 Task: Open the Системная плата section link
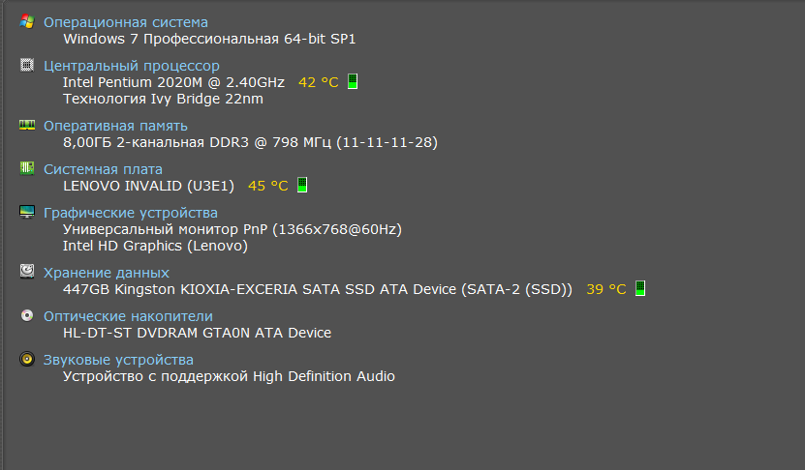[103, 169]
